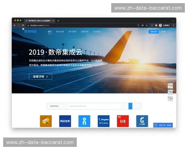188x150 pixels.
Task: Go back using the browser back arrow
Action: pos(15,25)
